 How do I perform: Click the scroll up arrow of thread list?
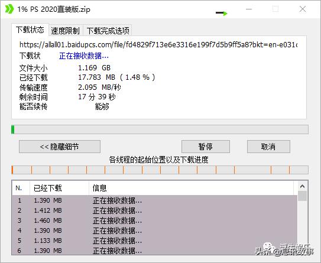(x=302, y=186)
